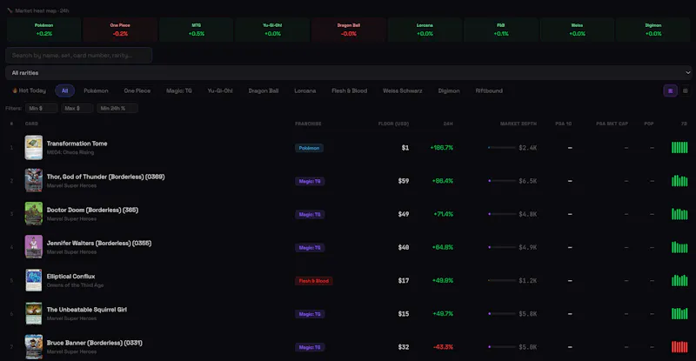This screenshot has width=696, height=361.
Task: Click Doctor Doom (Borderless) (365) name
Action: click(92, 210)
